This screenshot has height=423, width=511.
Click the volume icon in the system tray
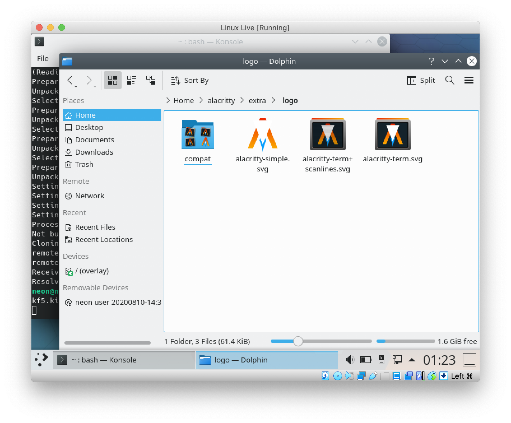pyautogui.click(x=350, y=360)
